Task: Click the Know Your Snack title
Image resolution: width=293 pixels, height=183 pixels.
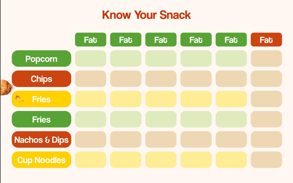Action: pyautogui.click(x=146, y=15)
